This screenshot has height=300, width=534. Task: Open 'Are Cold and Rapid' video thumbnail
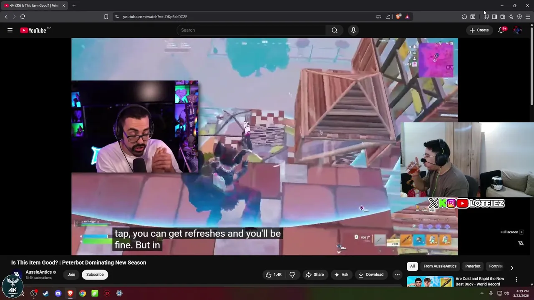click(x=430, y=282)
